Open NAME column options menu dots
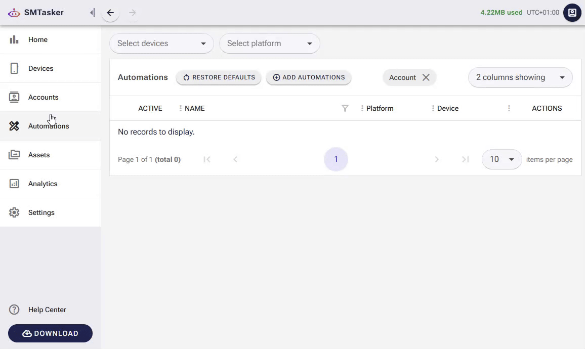 [x=181, y=108]
